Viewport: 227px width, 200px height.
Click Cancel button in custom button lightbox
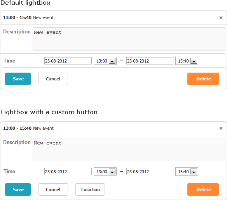pos(53,190)
